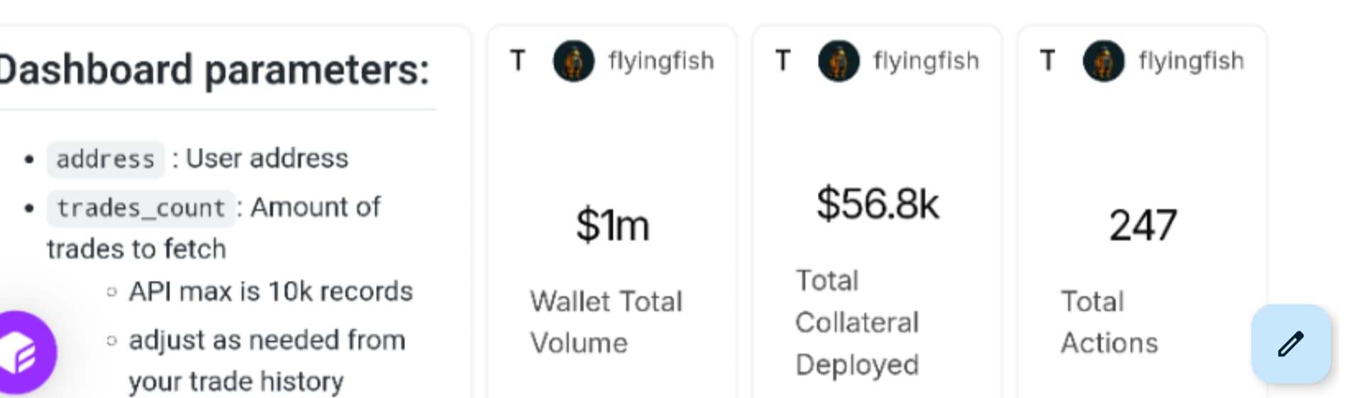
Task: Click the 247 counter value
Action: coord(1143,226)
